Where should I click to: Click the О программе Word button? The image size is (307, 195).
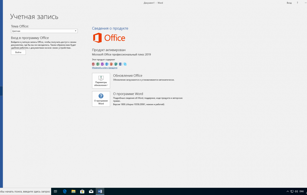pyautogui.click(x=101, y=99)
